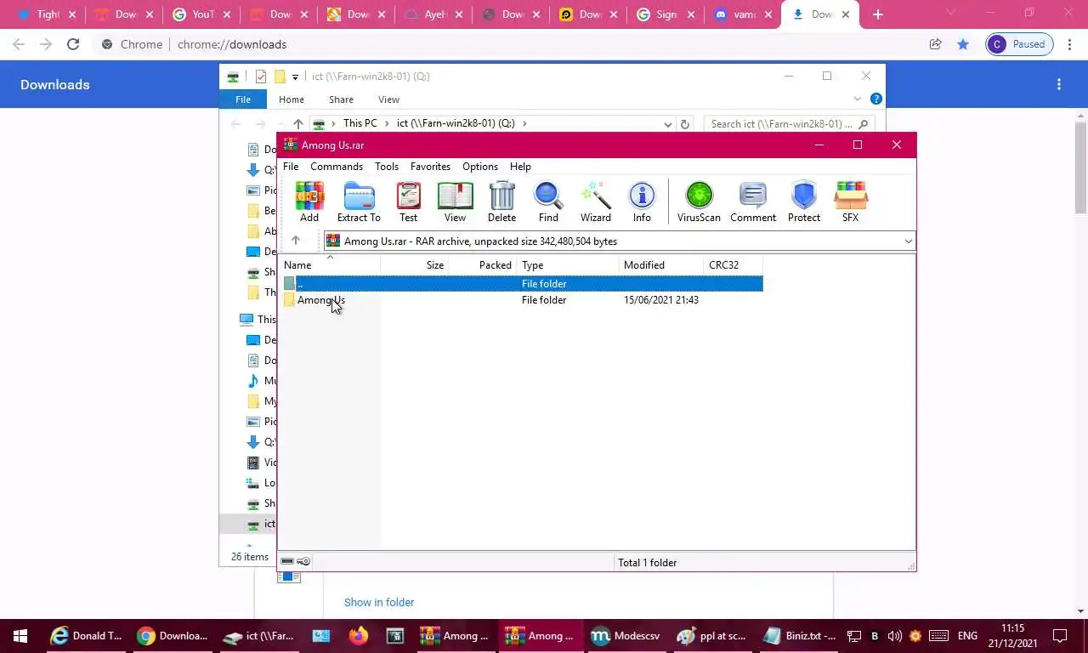The height and width of the screenshot is (653, 1088).
Task: Click the Paused profile button
Action: point(1019,44)
